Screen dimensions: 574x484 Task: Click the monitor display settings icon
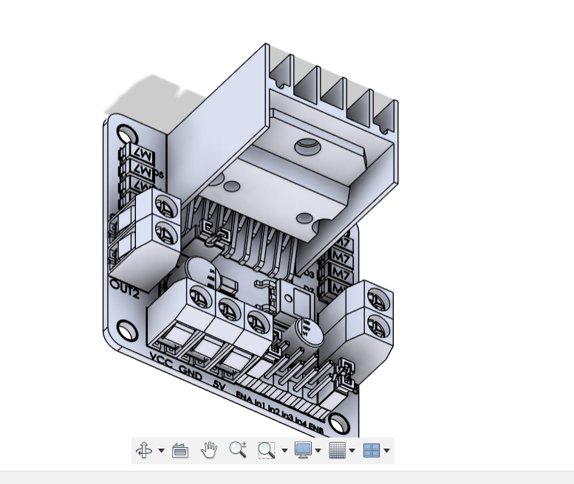[303, 450]
